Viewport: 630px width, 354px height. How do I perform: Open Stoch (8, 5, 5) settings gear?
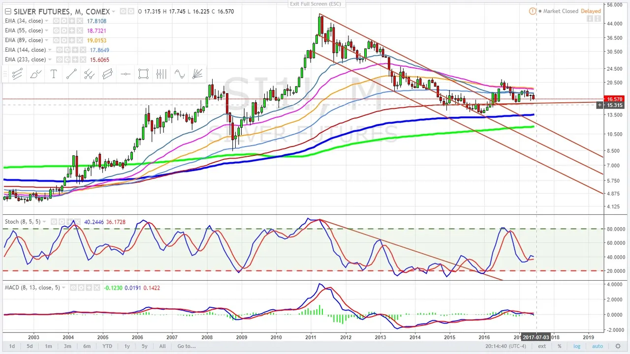(x=62, y=222)
